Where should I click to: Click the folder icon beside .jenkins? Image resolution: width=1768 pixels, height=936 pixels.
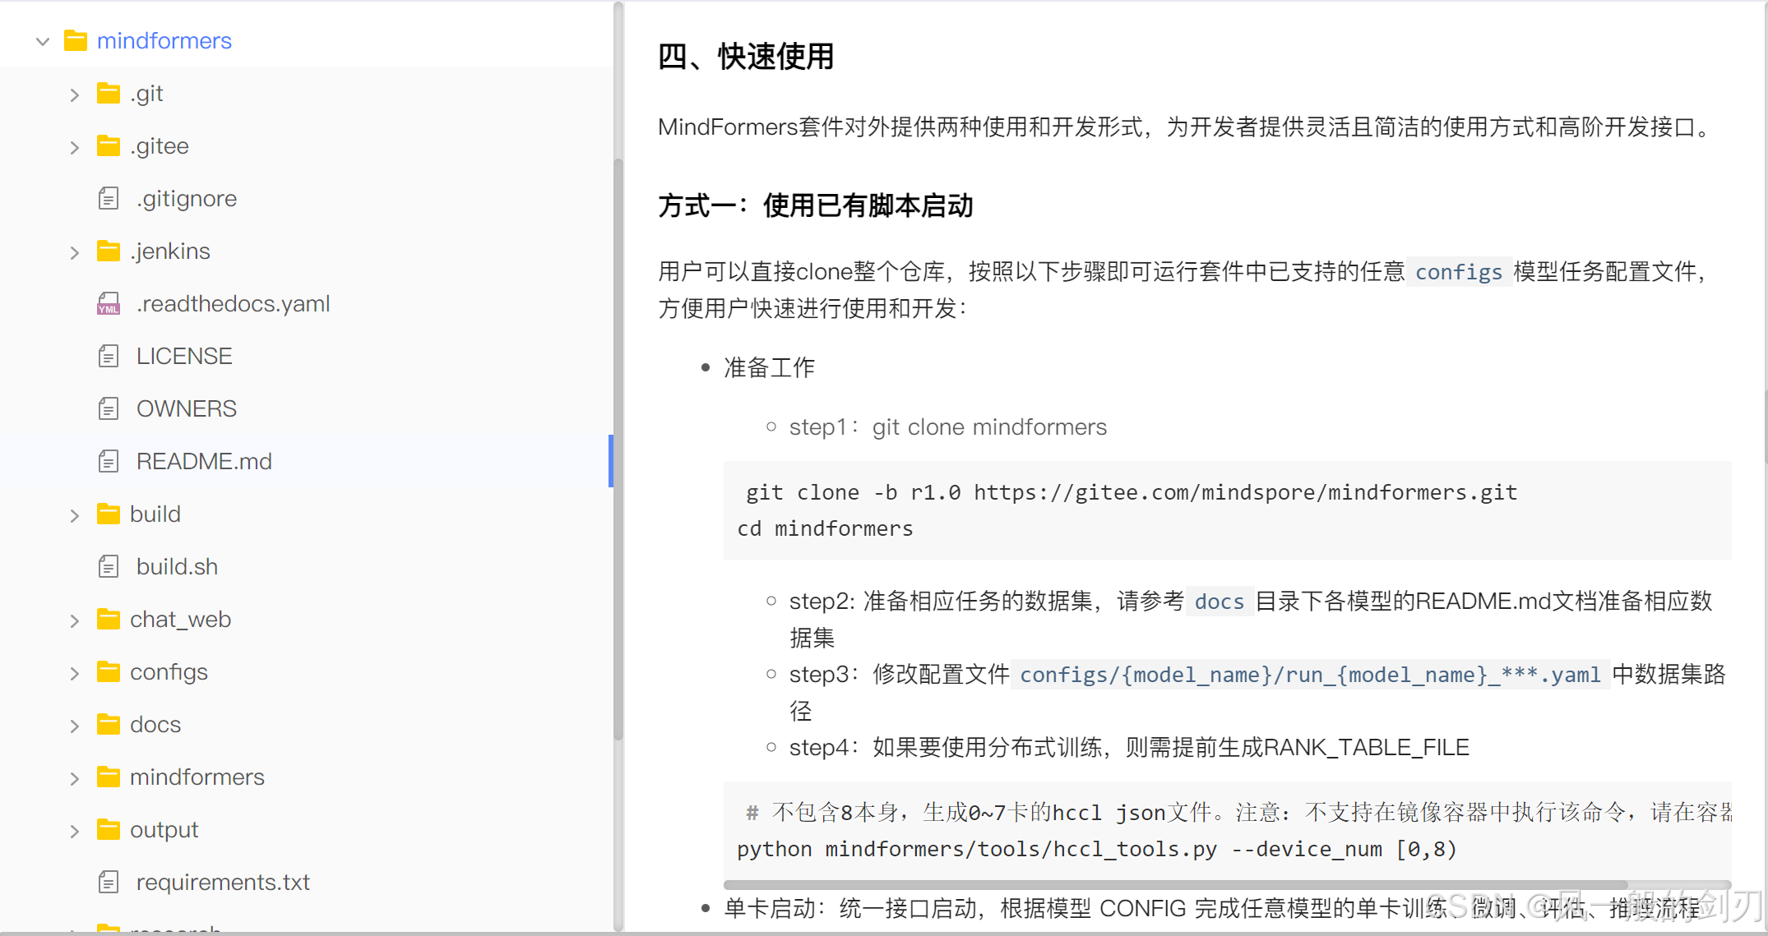tap(109, 251)
